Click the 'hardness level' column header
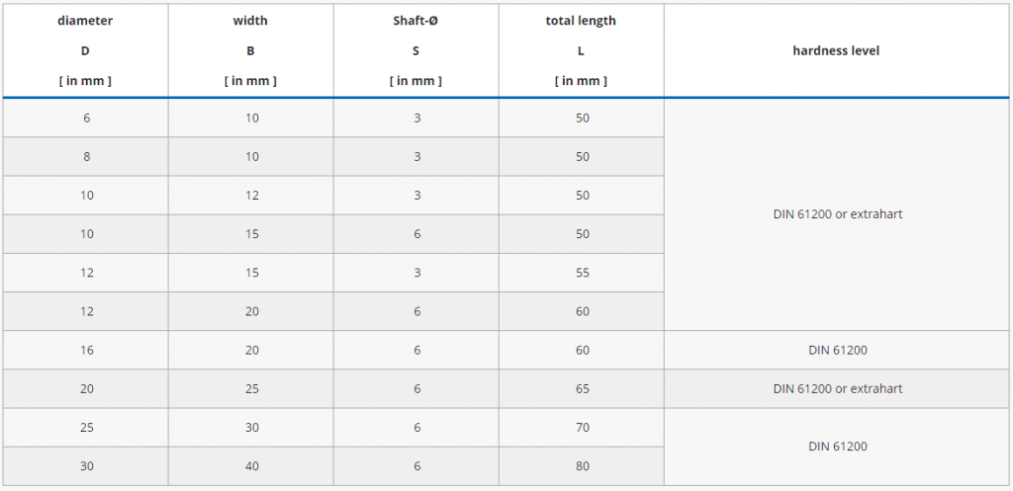This screenshot has height=491, width=1013. point(836,50)
